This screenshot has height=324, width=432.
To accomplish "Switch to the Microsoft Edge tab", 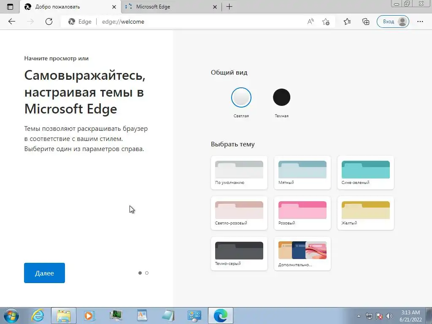I will (171, 7).
